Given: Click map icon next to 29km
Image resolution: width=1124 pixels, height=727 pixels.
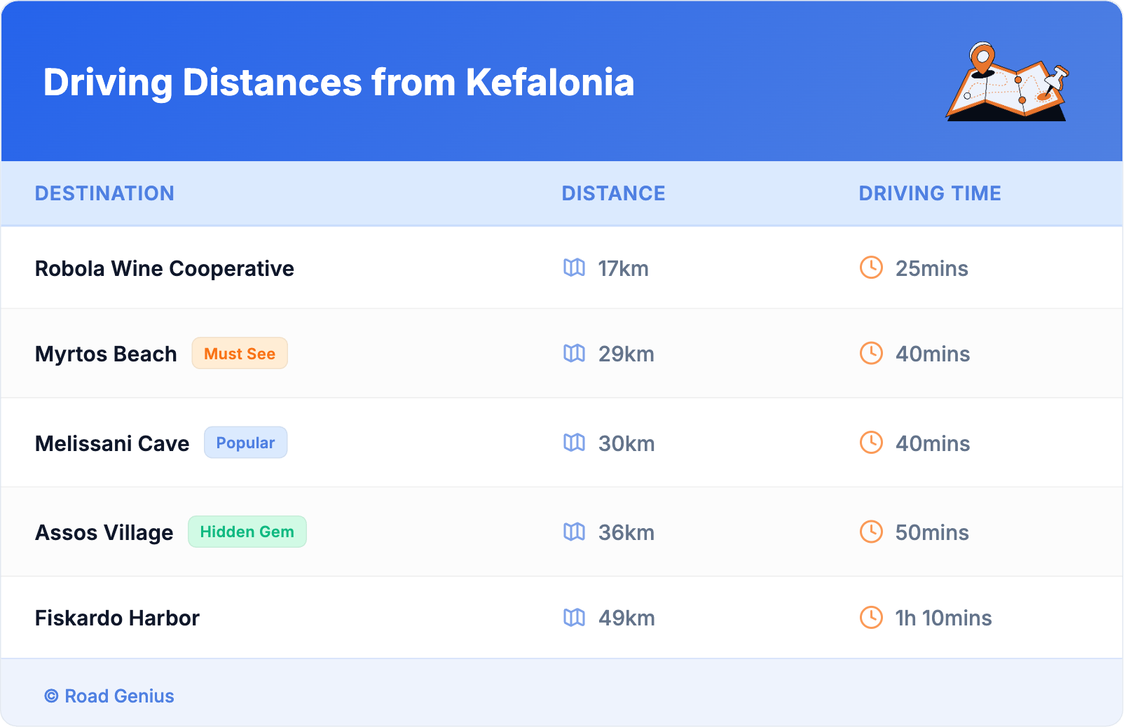Looking at the screenshot, I should click(574, 353).
